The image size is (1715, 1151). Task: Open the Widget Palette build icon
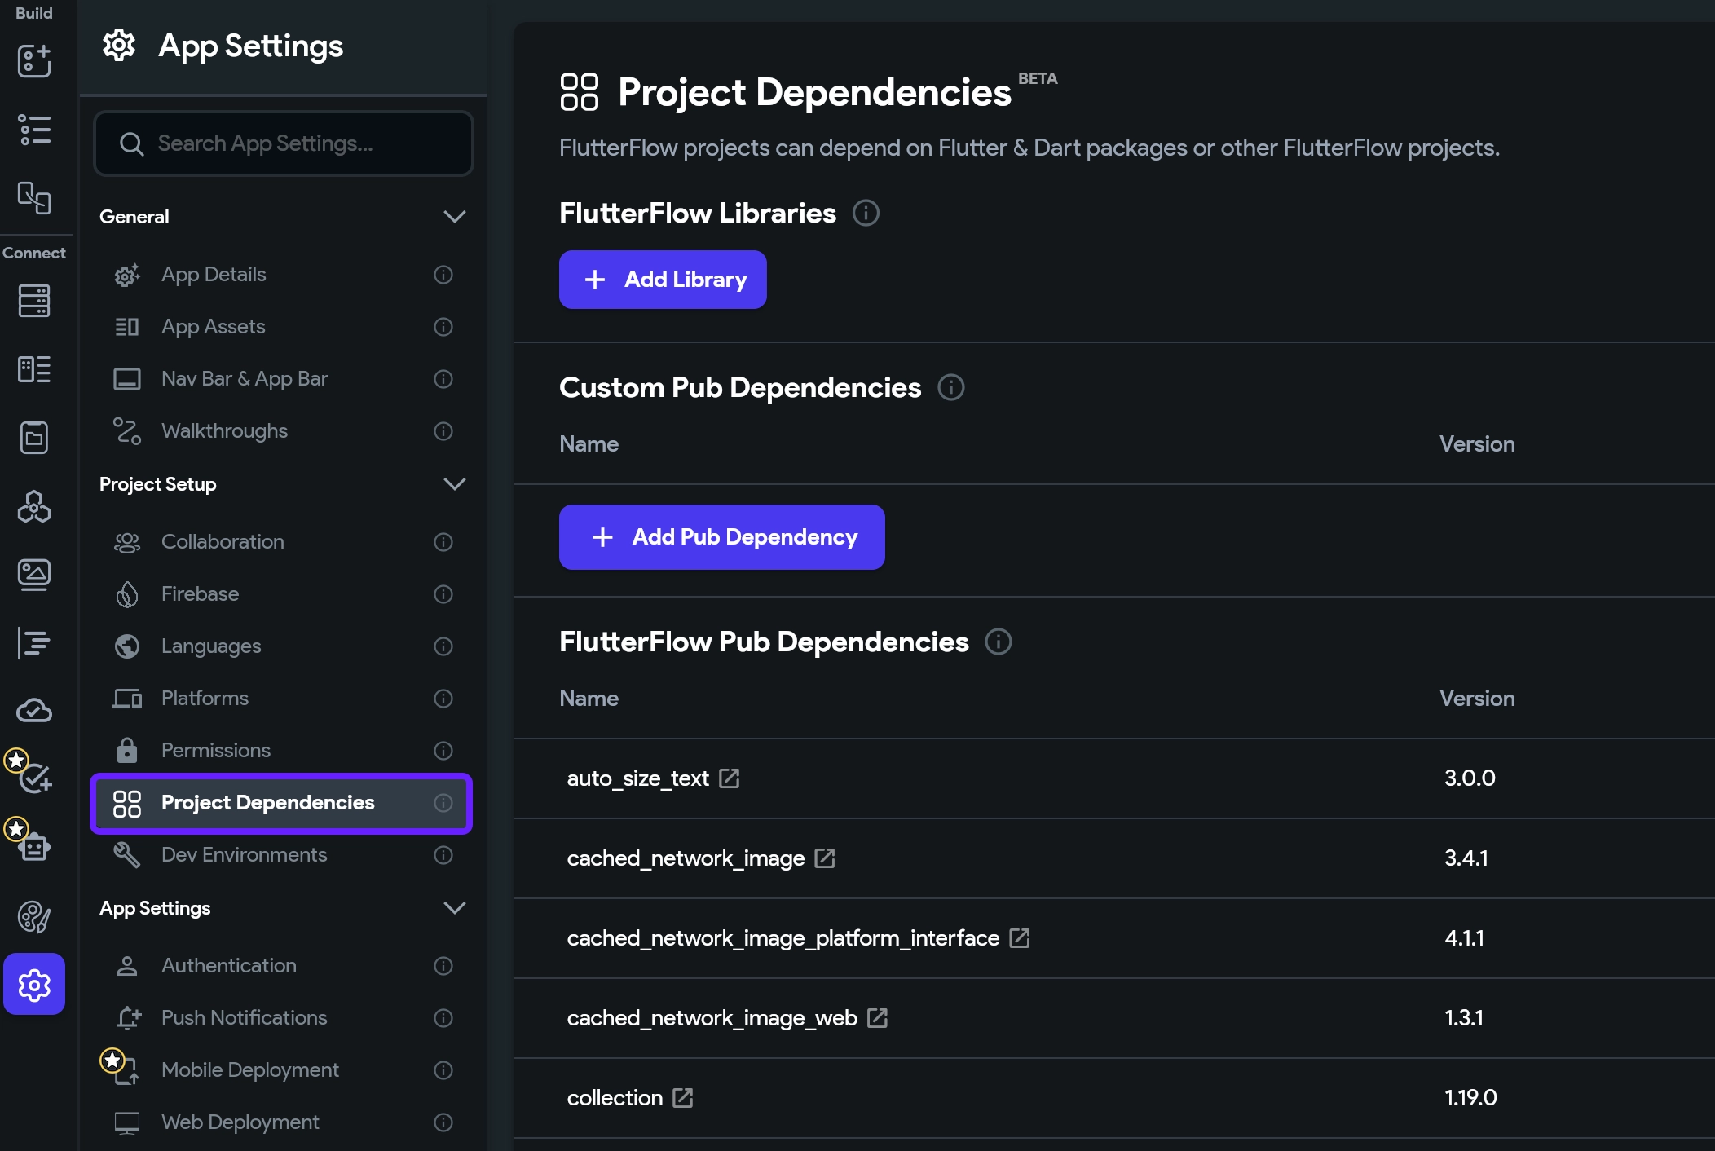[34, 61]
